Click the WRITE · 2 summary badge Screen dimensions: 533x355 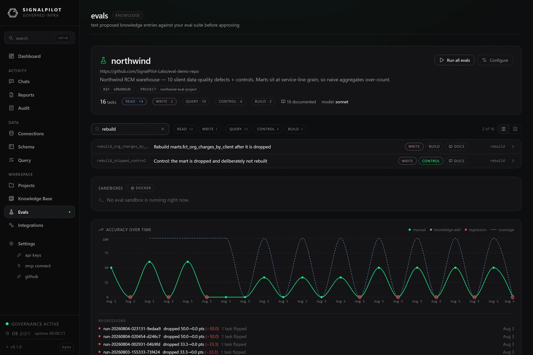point(165,102)
